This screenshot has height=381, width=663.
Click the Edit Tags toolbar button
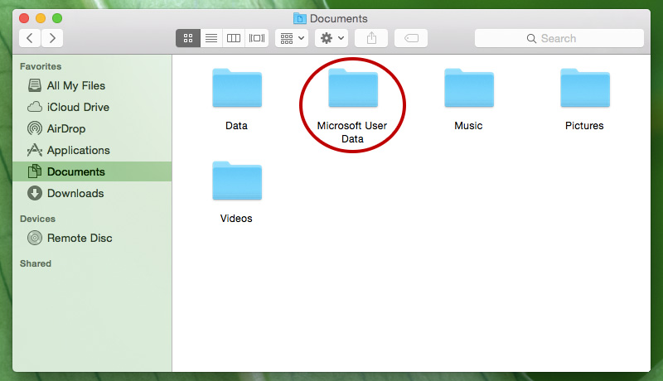(x=411, y=38)
